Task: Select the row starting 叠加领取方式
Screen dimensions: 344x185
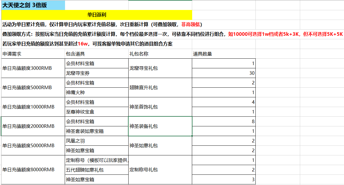Action: 173,34
